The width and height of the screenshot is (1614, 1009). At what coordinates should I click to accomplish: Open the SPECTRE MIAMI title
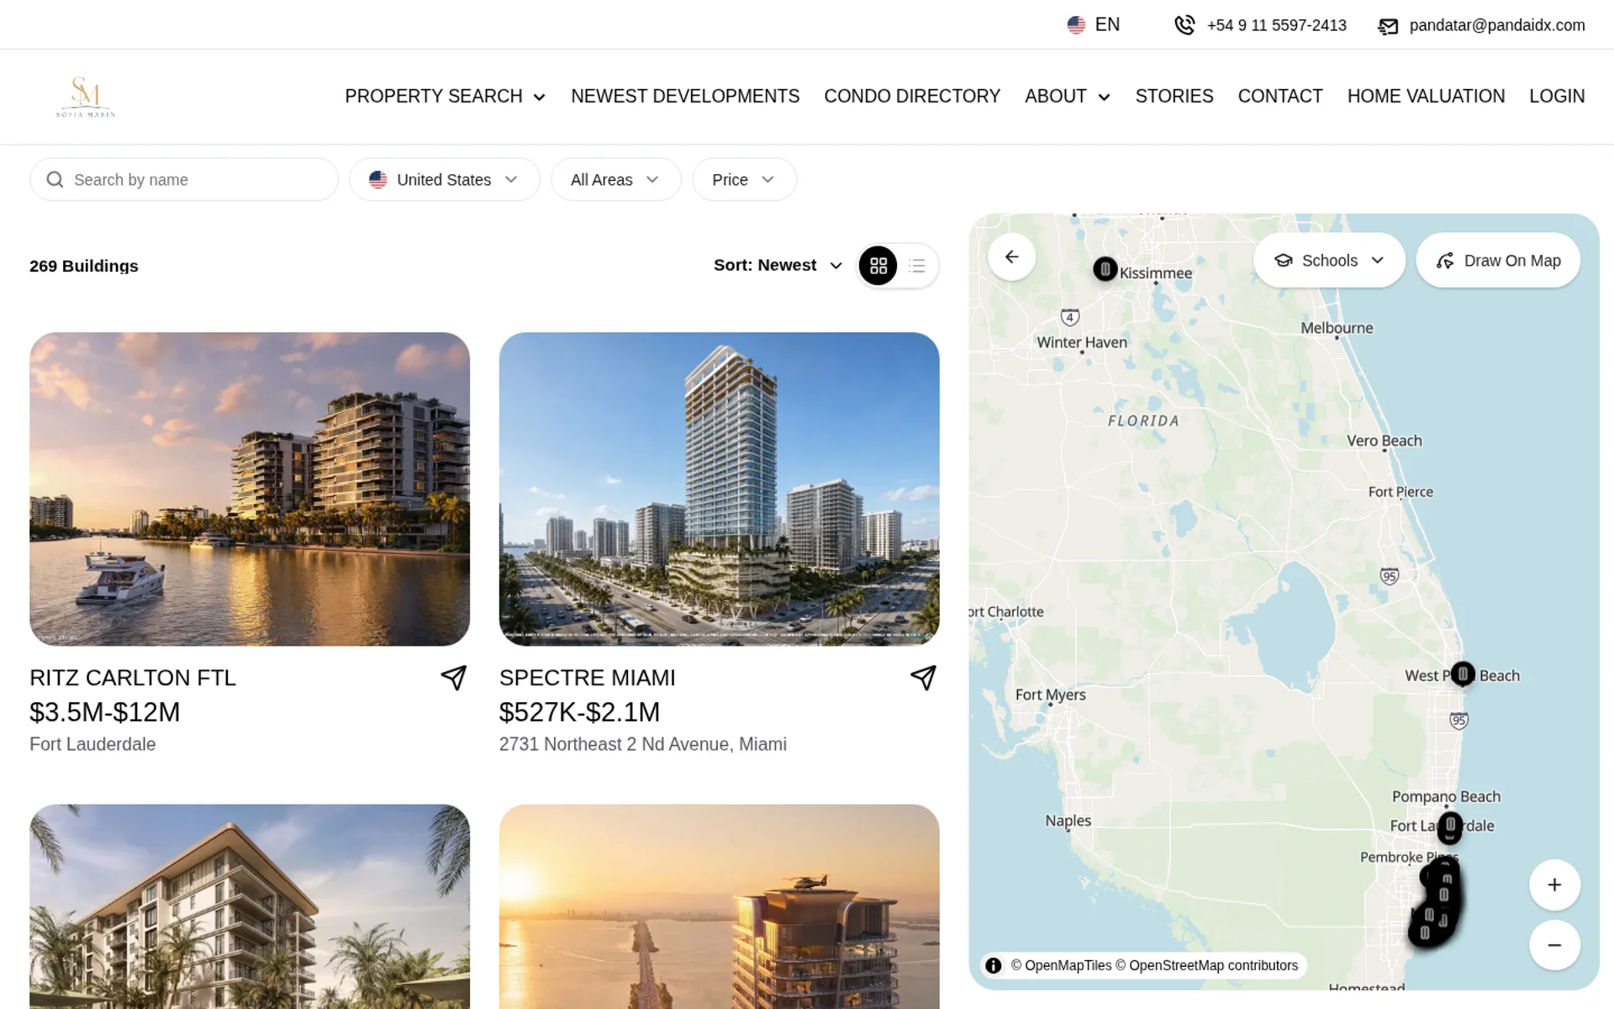[588, 678]
